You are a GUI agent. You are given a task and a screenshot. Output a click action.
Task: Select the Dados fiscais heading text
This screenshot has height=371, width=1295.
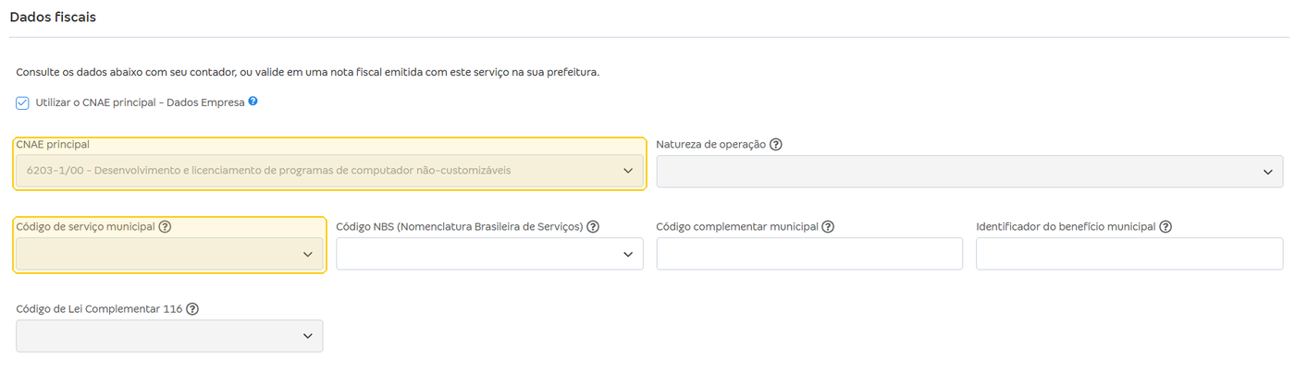[x=53, y=17]
